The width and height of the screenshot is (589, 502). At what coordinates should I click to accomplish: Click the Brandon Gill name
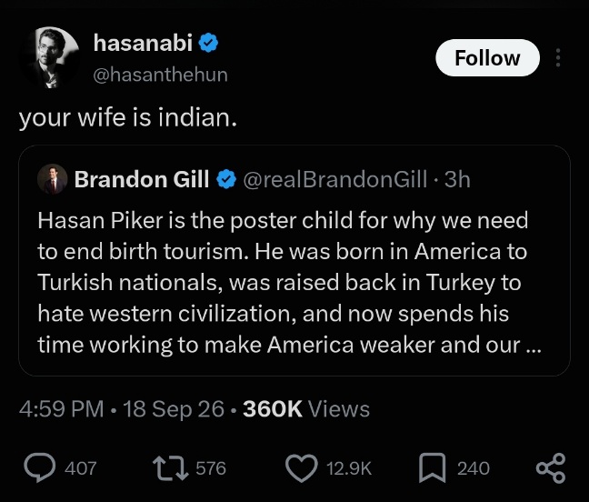coord(142,179)
